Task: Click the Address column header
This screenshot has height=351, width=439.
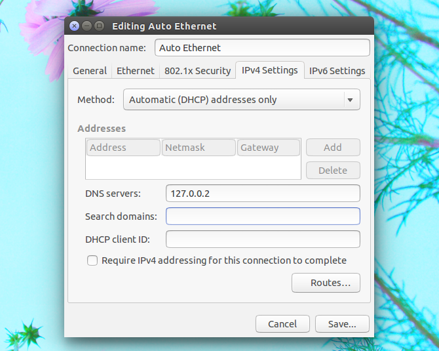Action: click(123, 148)
